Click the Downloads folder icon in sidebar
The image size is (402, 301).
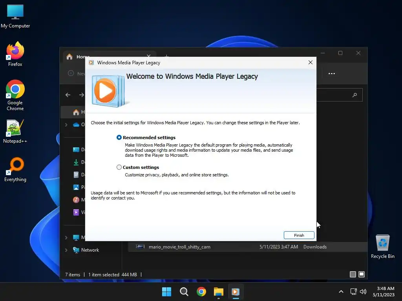pyautogui.click(x=76, y=162)
